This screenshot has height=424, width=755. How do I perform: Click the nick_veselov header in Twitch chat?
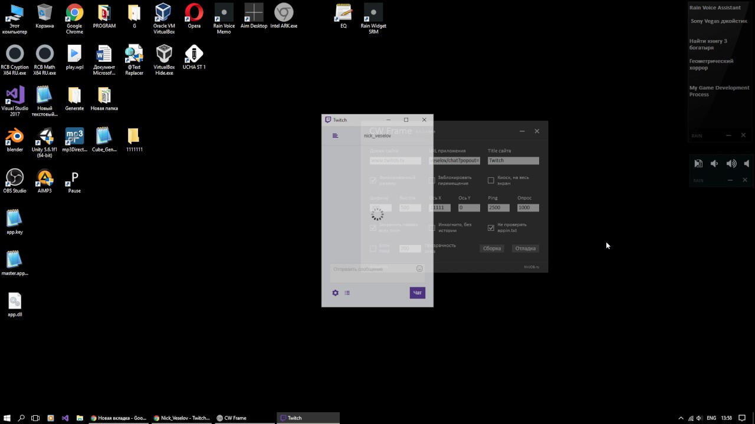[x=377, y=136]
